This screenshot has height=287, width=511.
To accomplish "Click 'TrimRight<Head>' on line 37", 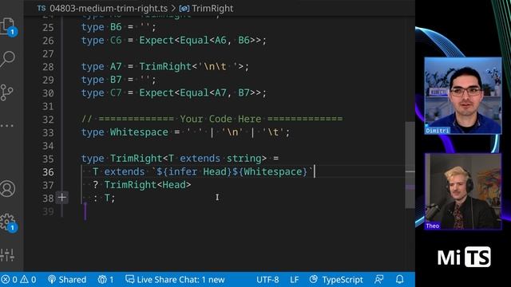I will pos(148,185).
